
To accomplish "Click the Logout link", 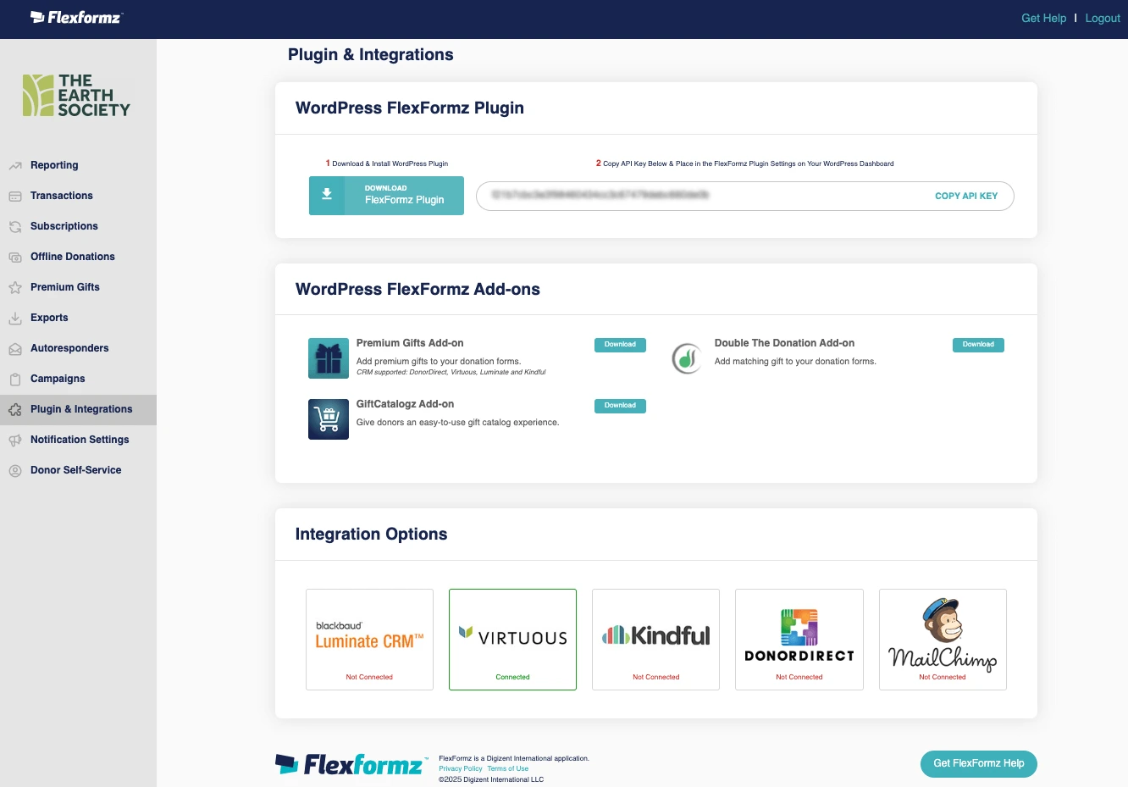I will pos(1102,19).
